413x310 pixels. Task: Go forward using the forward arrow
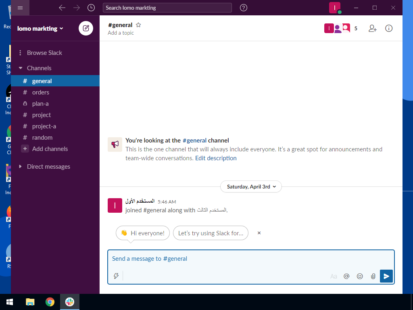(x=77, y=8)
